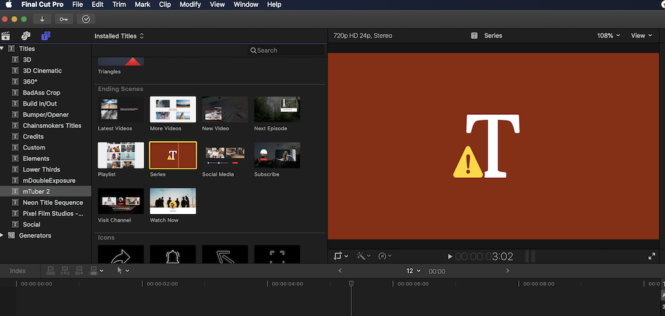Click the Connect clip to storyline icon
Image resolution: width=665 pixels, height=316 pixels.
[x=51, y=270]
